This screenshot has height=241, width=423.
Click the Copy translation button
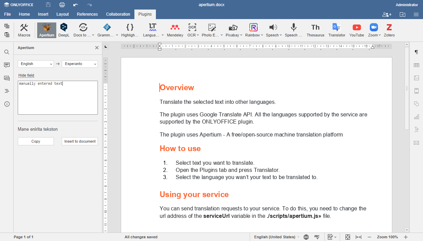coord(36,141)
